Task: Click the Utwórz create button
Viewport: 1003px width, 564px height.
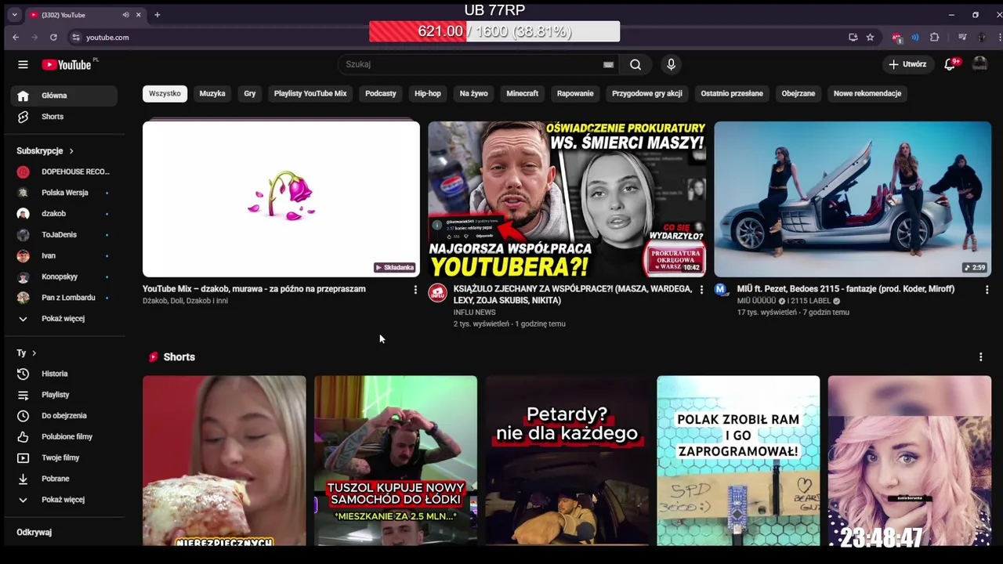Action: pyautogui.click(x=907, y=64)
